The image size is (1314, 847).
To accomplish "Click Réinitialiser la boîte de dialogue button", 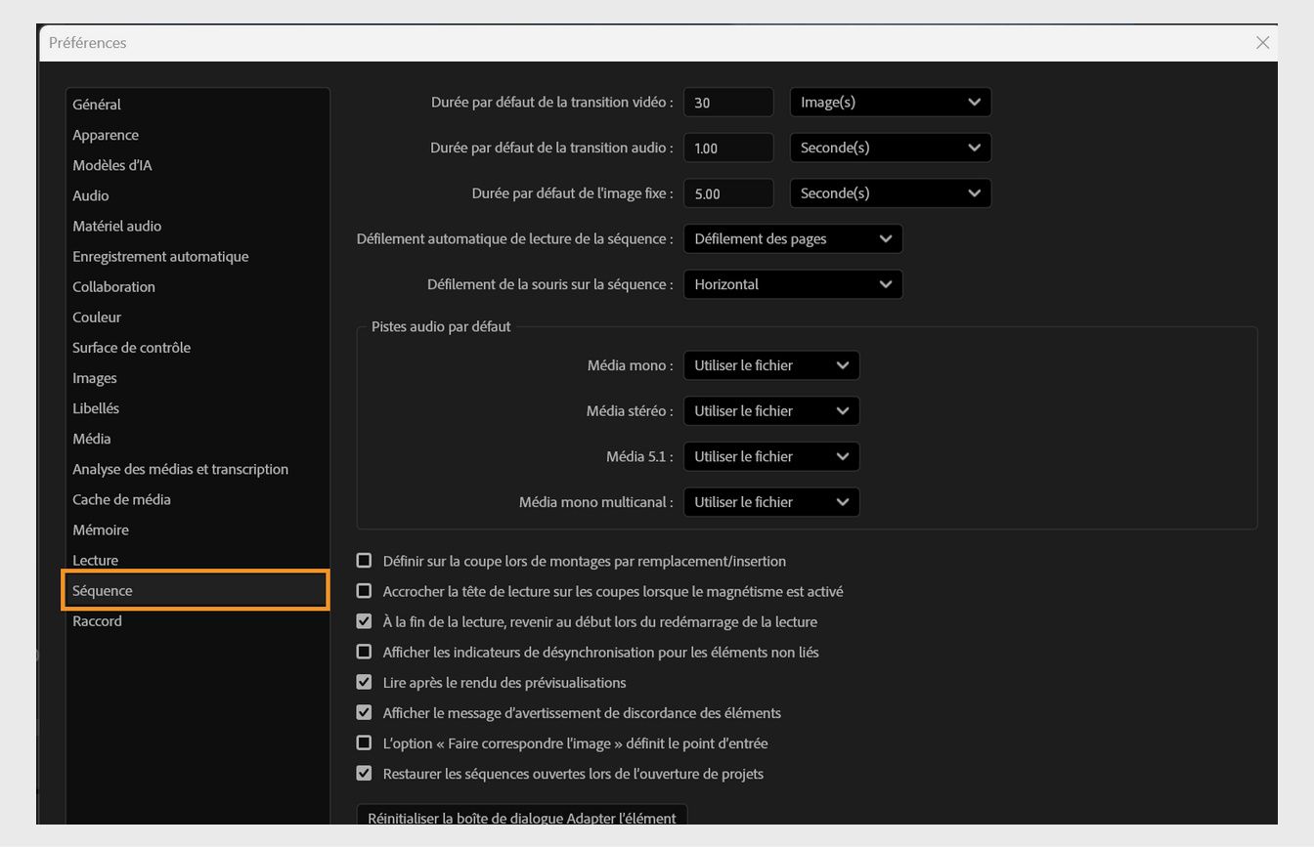I will coord(522,816).
